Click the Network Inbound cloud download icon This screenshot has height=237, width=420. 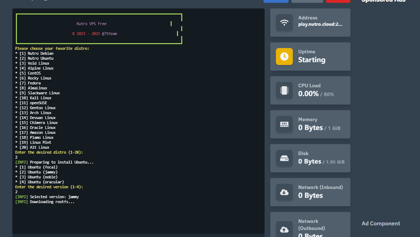pos(284,192)
